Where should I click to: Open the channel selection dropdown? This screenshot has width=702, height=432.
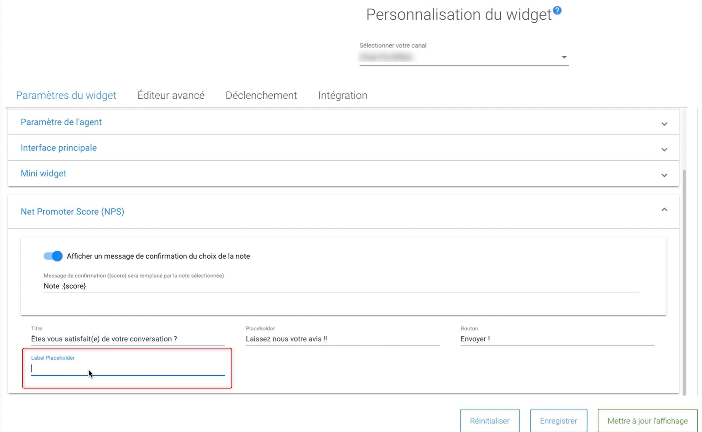click(x=464, y=57)
